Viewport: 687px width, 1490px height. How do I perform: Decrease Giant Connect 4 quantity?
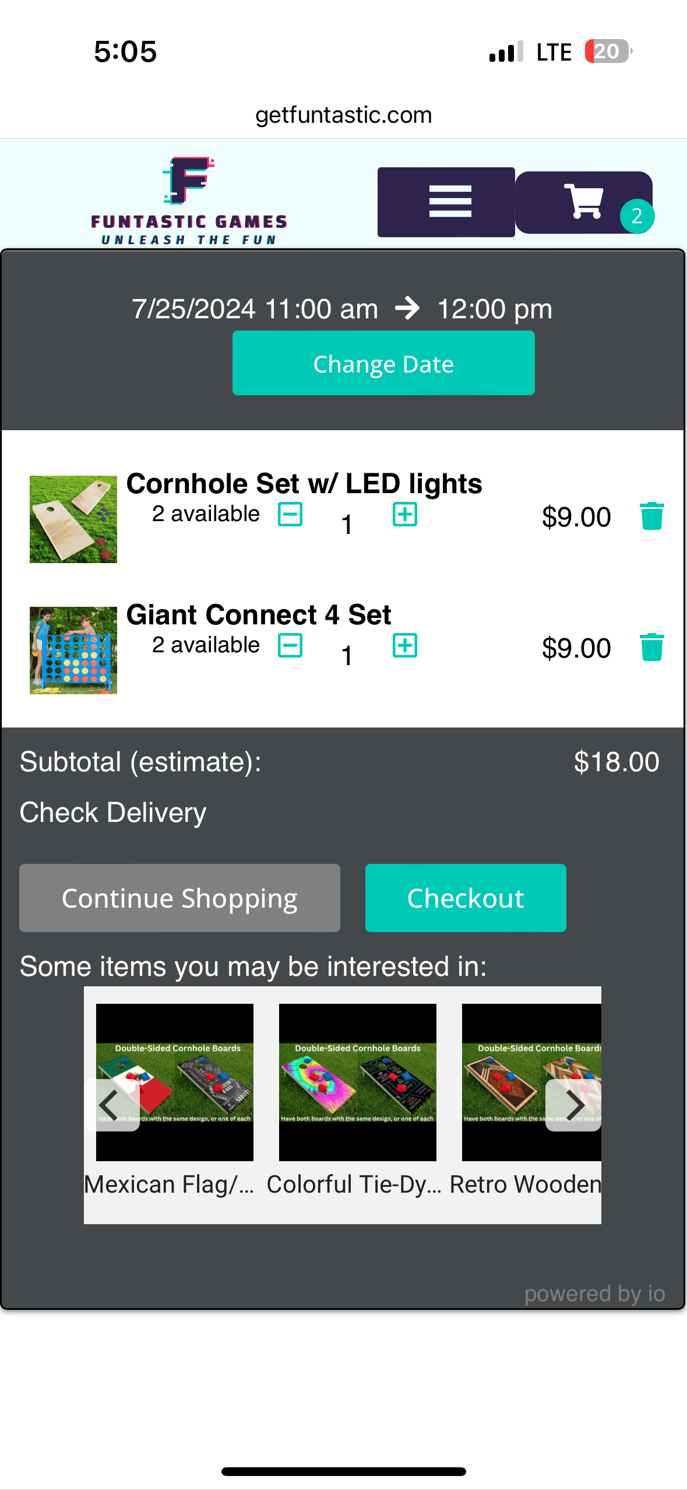coord(290,645)
